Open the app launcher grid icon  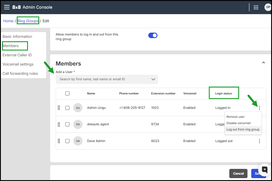pyautogui.click(x=256, y=8)
